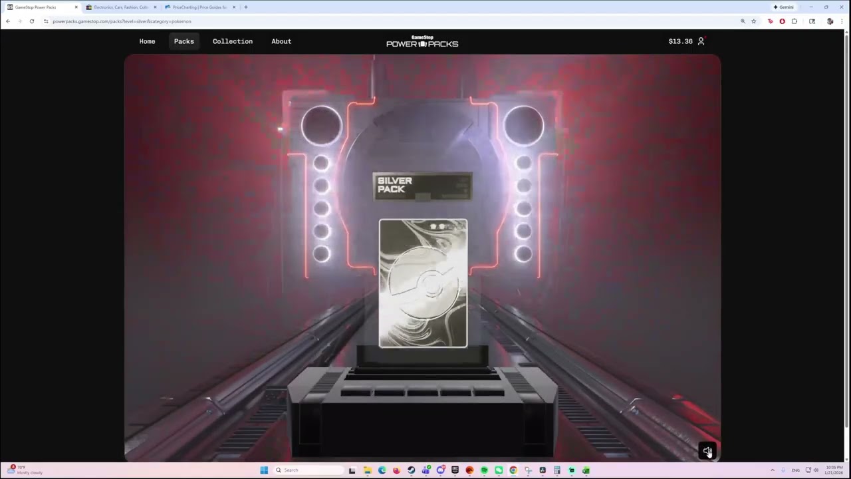Open the tab search side panel icon

click(812, 21)
